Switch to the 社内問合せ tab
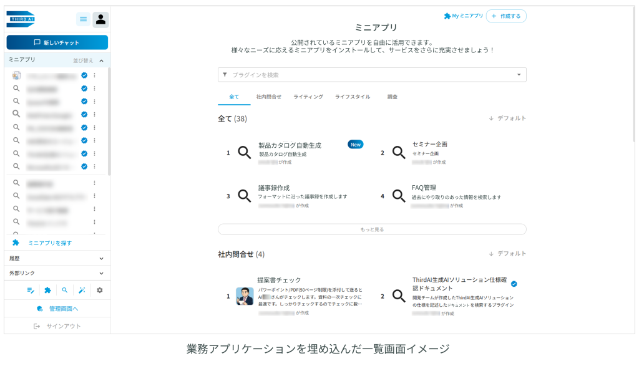Viewport: 639px width, 366px height. tap(268, 97)
